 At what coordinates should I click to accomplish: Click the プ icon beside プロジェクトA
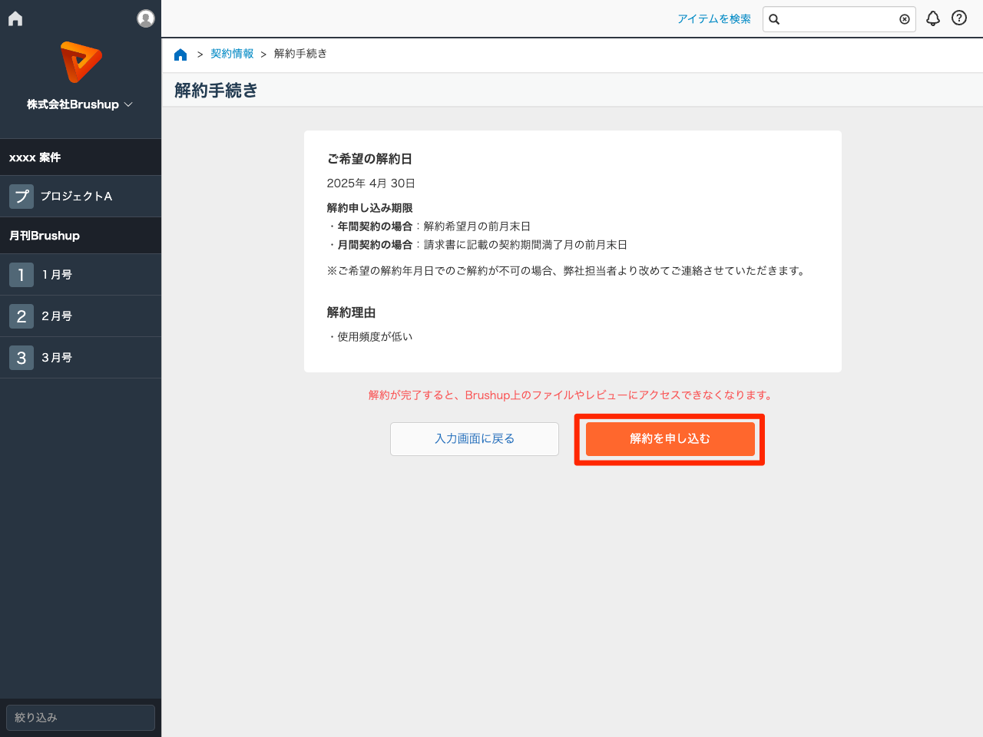tap(22, 197)
